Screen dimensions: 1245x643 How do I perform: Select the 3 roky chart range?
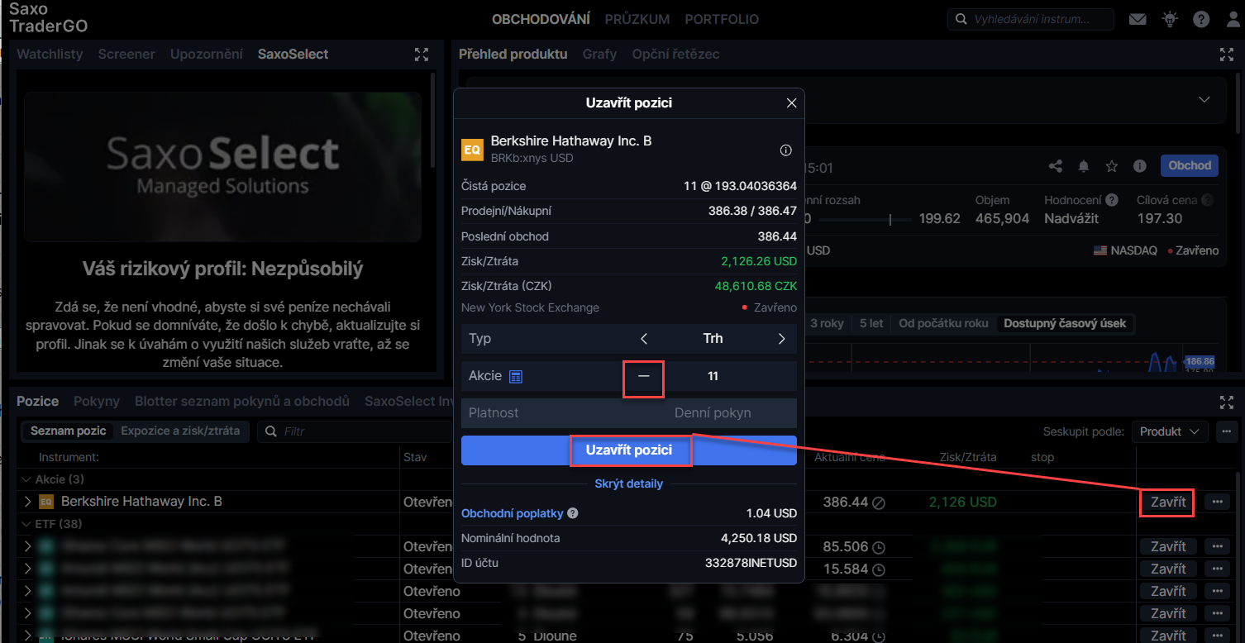827,323
